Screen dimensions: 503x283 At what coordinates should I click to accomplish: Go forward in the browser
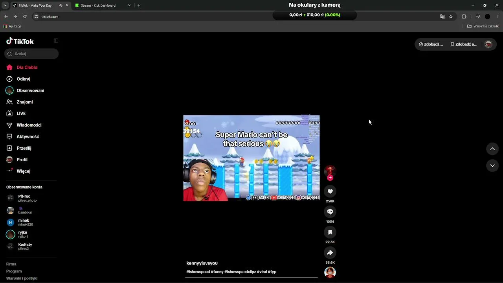coord(15,17)
